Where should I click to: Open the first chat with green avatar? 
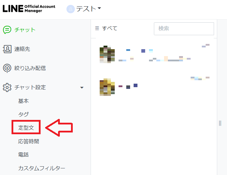point(155,54)
